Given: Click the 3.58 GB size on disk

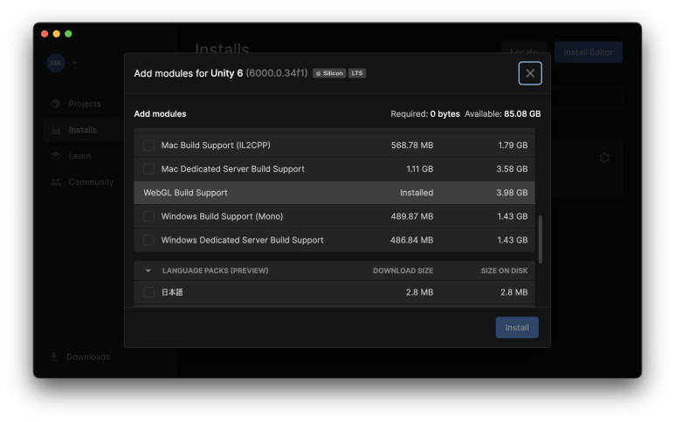Looking at the screenshot, I should (x=512, y=169).
